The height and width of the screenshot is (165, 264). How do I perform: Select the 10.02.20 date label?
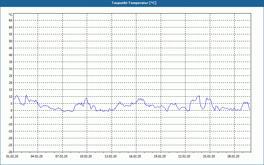point(86,156)
